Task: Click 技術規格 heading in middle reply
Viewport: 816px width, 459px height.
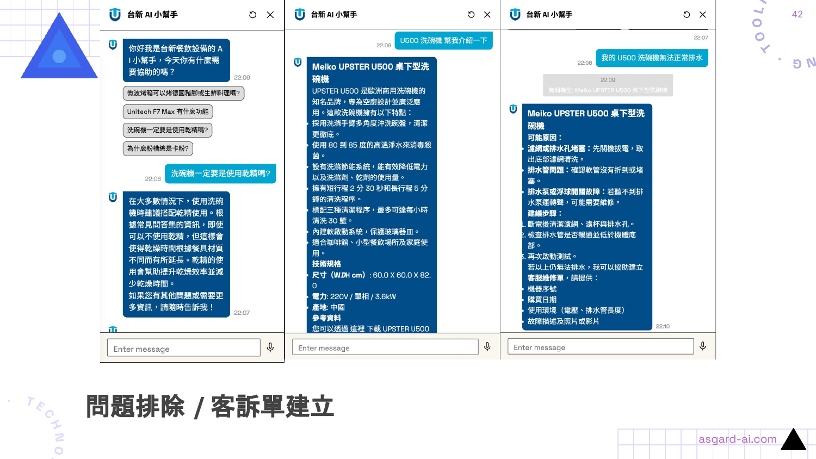Action: point(326,264)
